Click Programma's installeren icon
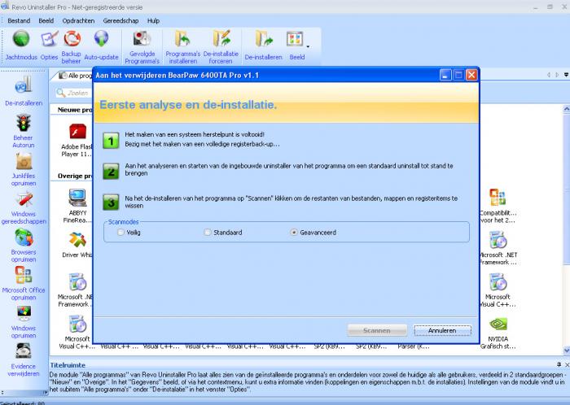The width and height of the screenshot is (570, 405). (183, 38)
